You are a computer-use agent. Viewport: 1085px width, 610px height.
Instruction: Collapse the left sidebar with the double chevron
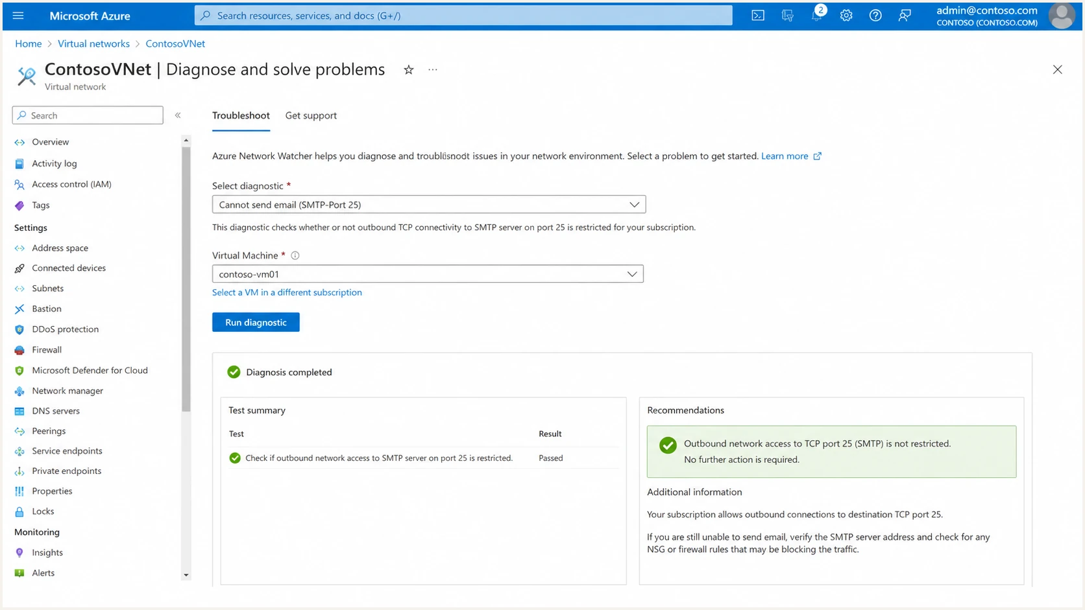(178, 115)
